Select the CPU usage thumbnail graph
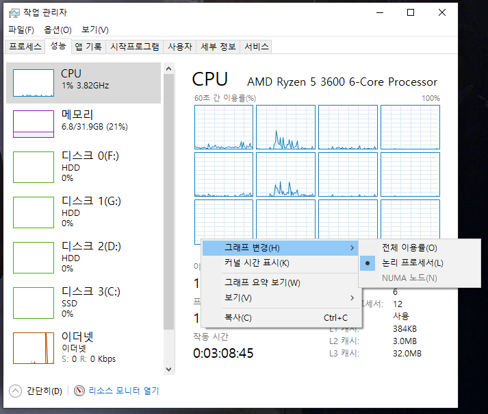The width and height of the screenshot is (488, 414). pyautogui.click(x=34, y=83)
